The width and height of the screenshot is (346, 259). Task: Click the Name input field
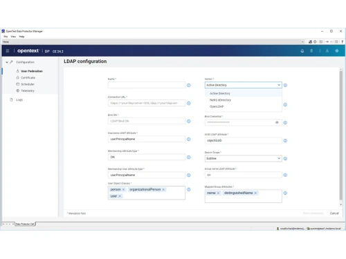[147, 85]
